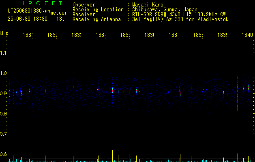Click the date stamp 25.06.30 18:30

coord(28,19)
